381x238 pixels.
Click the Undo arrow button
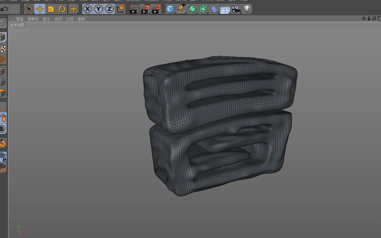(4, 9)
